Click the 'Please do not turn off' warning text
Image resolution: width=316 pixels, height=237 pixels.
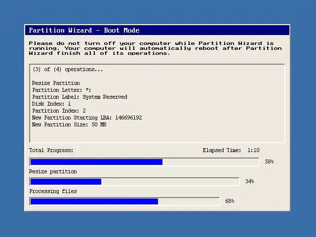point(155,48)
